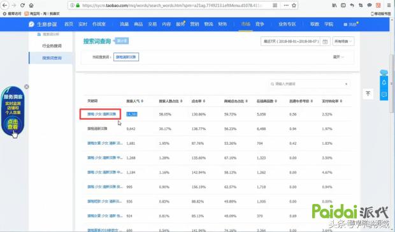Open the calendar icon beside the date range
This screenshot has width=395, height=232.
(x=325, y=41)
